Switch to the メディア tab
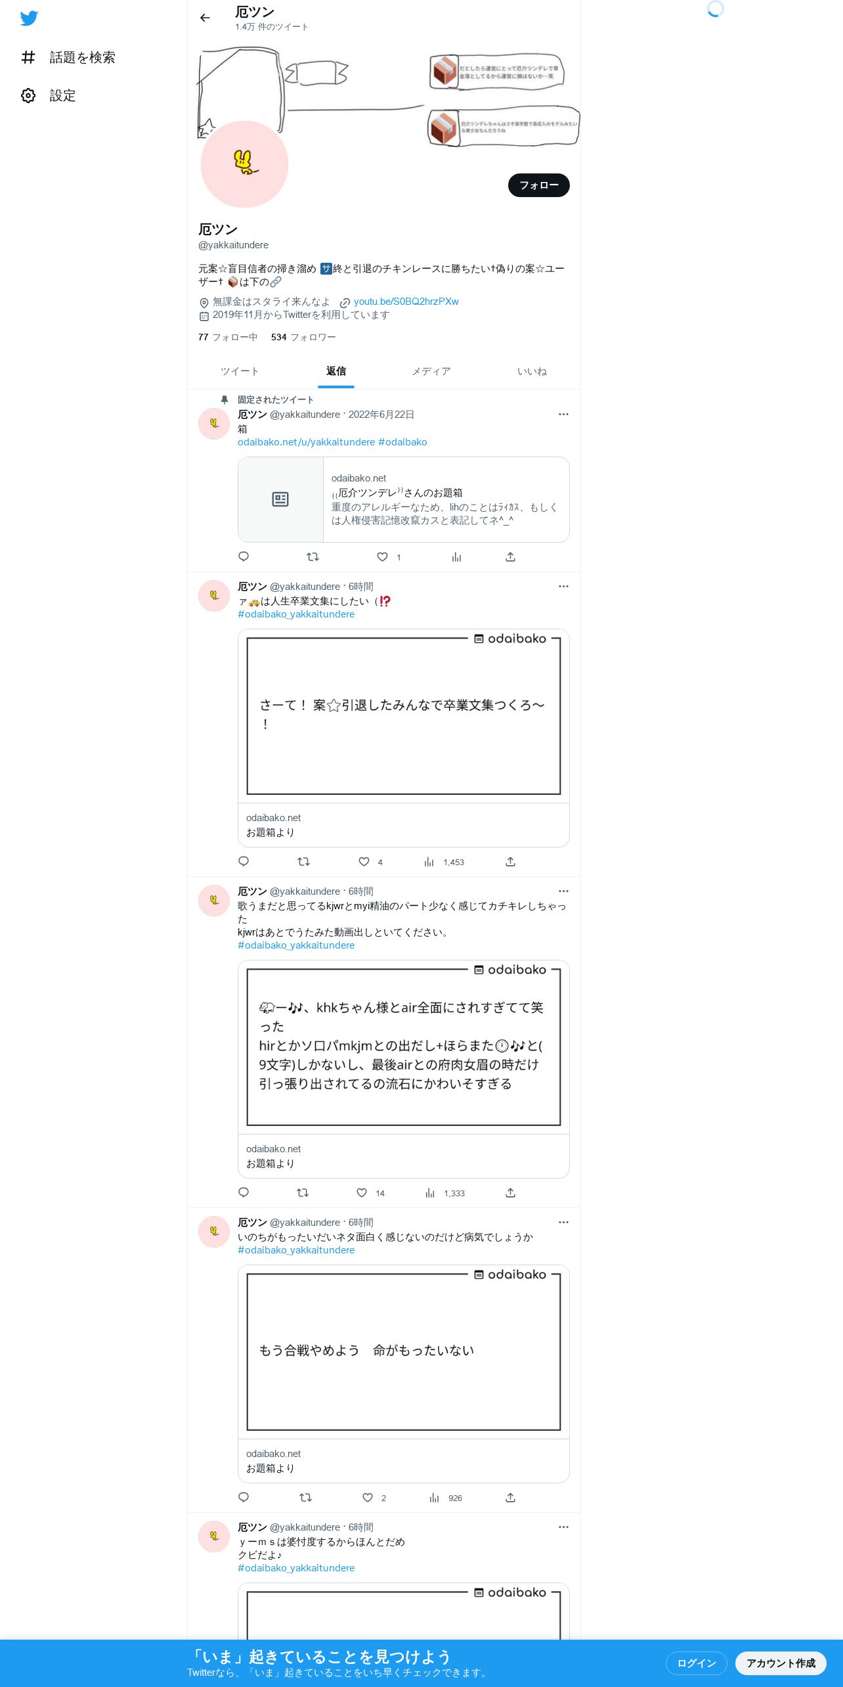 [x=431, y=371]
